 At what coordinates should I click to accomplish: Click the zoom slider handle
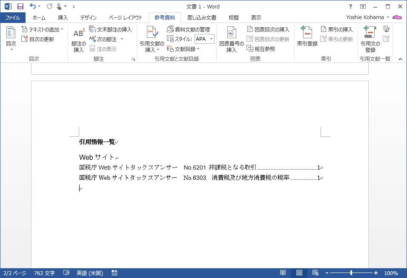coord(351,273)
